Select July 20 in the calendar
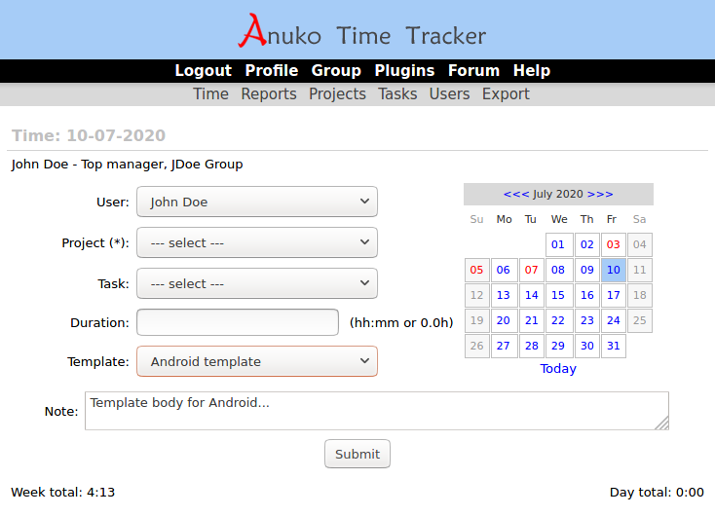This screenshot has height=516, width=715. (504, 320)
